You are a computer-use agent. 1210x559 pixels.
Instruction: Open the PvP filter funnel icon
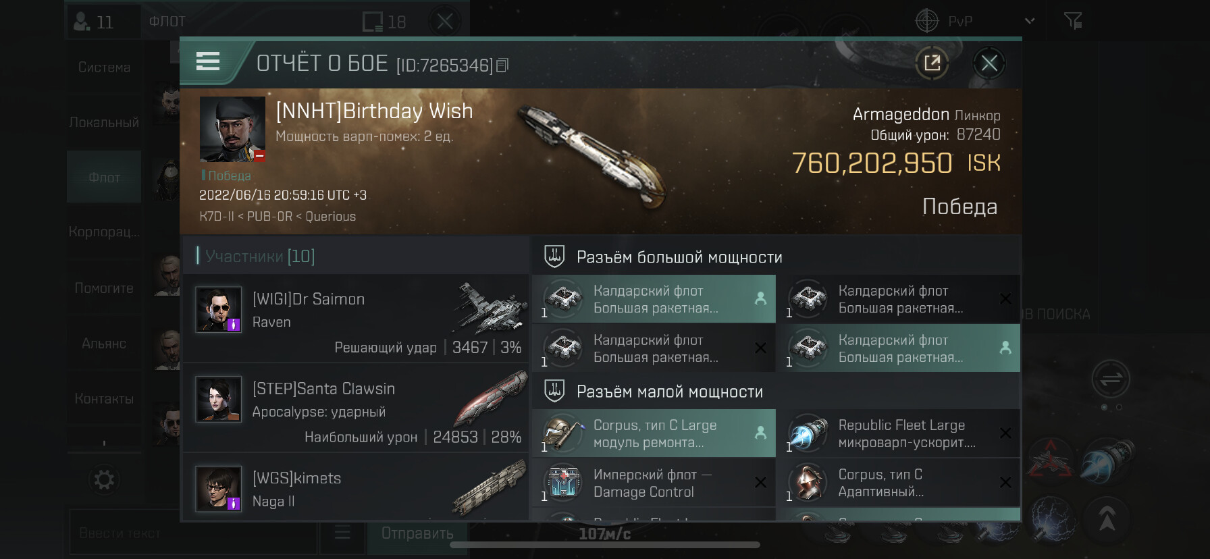(x=1073, y=21)
